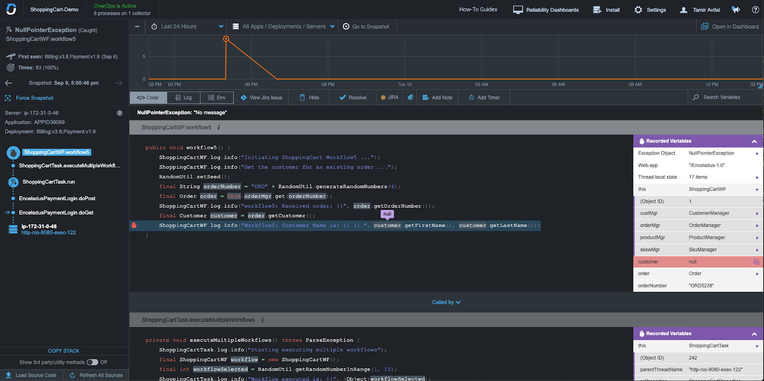Switch to the Env tab

click(x=217, y=98)
